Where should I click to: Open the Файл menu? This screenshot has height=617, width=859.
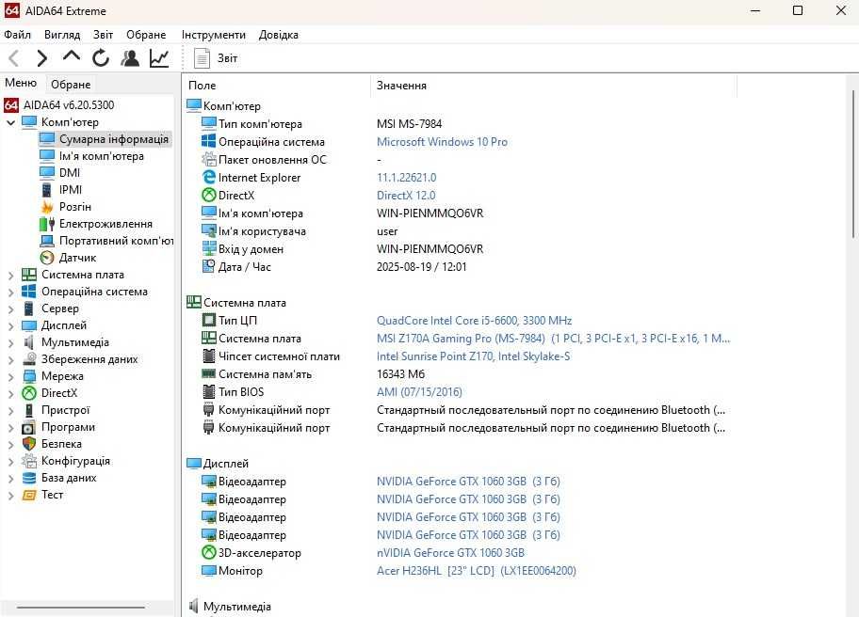[x=18, y=35]
